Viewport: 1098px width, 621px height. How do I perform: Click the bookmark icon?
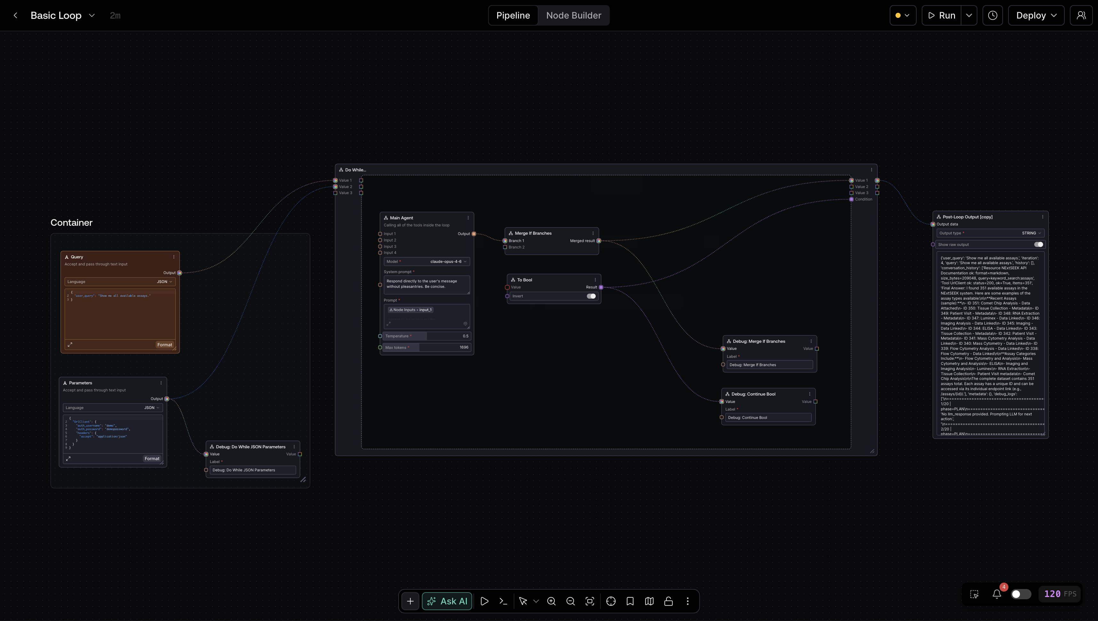point(630,601)
